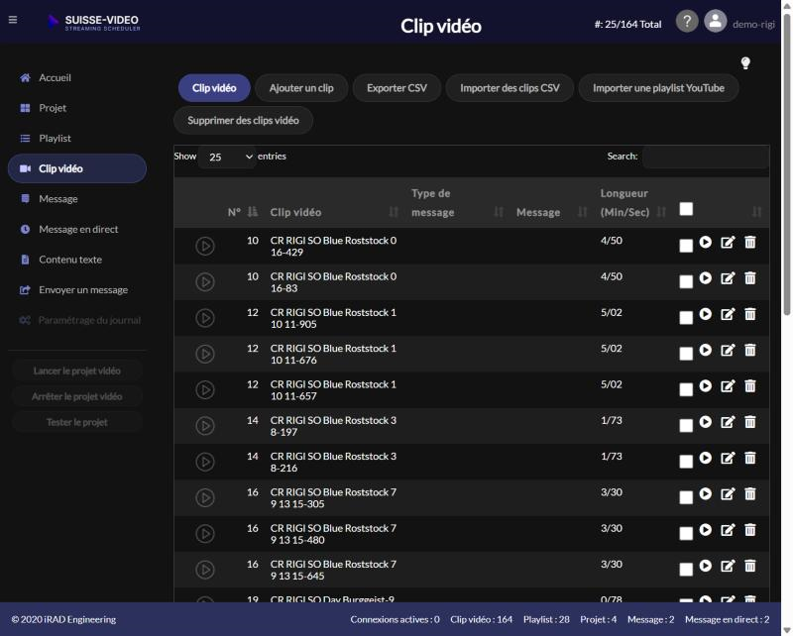The image size is (793, 636).
Task: Play clip Roststock 1 10 11-905 via filled play icon
Action: [x=706, y=314]
